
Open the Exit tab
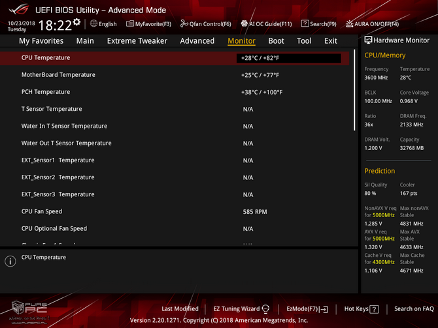pos(331,41)
